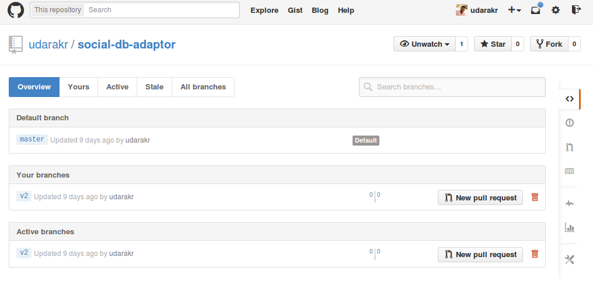
Task: Open stargazers count 0
Action: 518,44
